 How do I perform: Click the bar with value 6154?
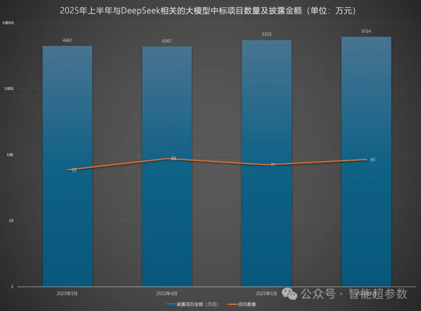click(366, 162)
